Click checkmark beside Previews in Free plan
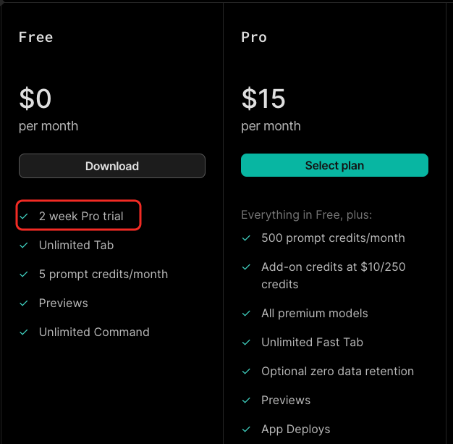Viewport: 453px width, 444px height. pyautogui.click(x=24, y=303)
